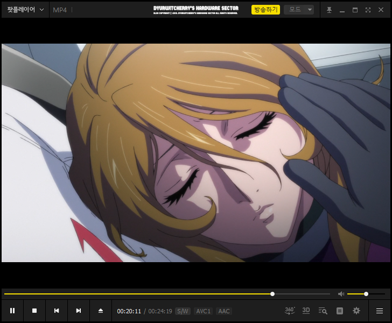Pause the video playback
This screenshot has width=392, height=323.
(x=12, y=311)
